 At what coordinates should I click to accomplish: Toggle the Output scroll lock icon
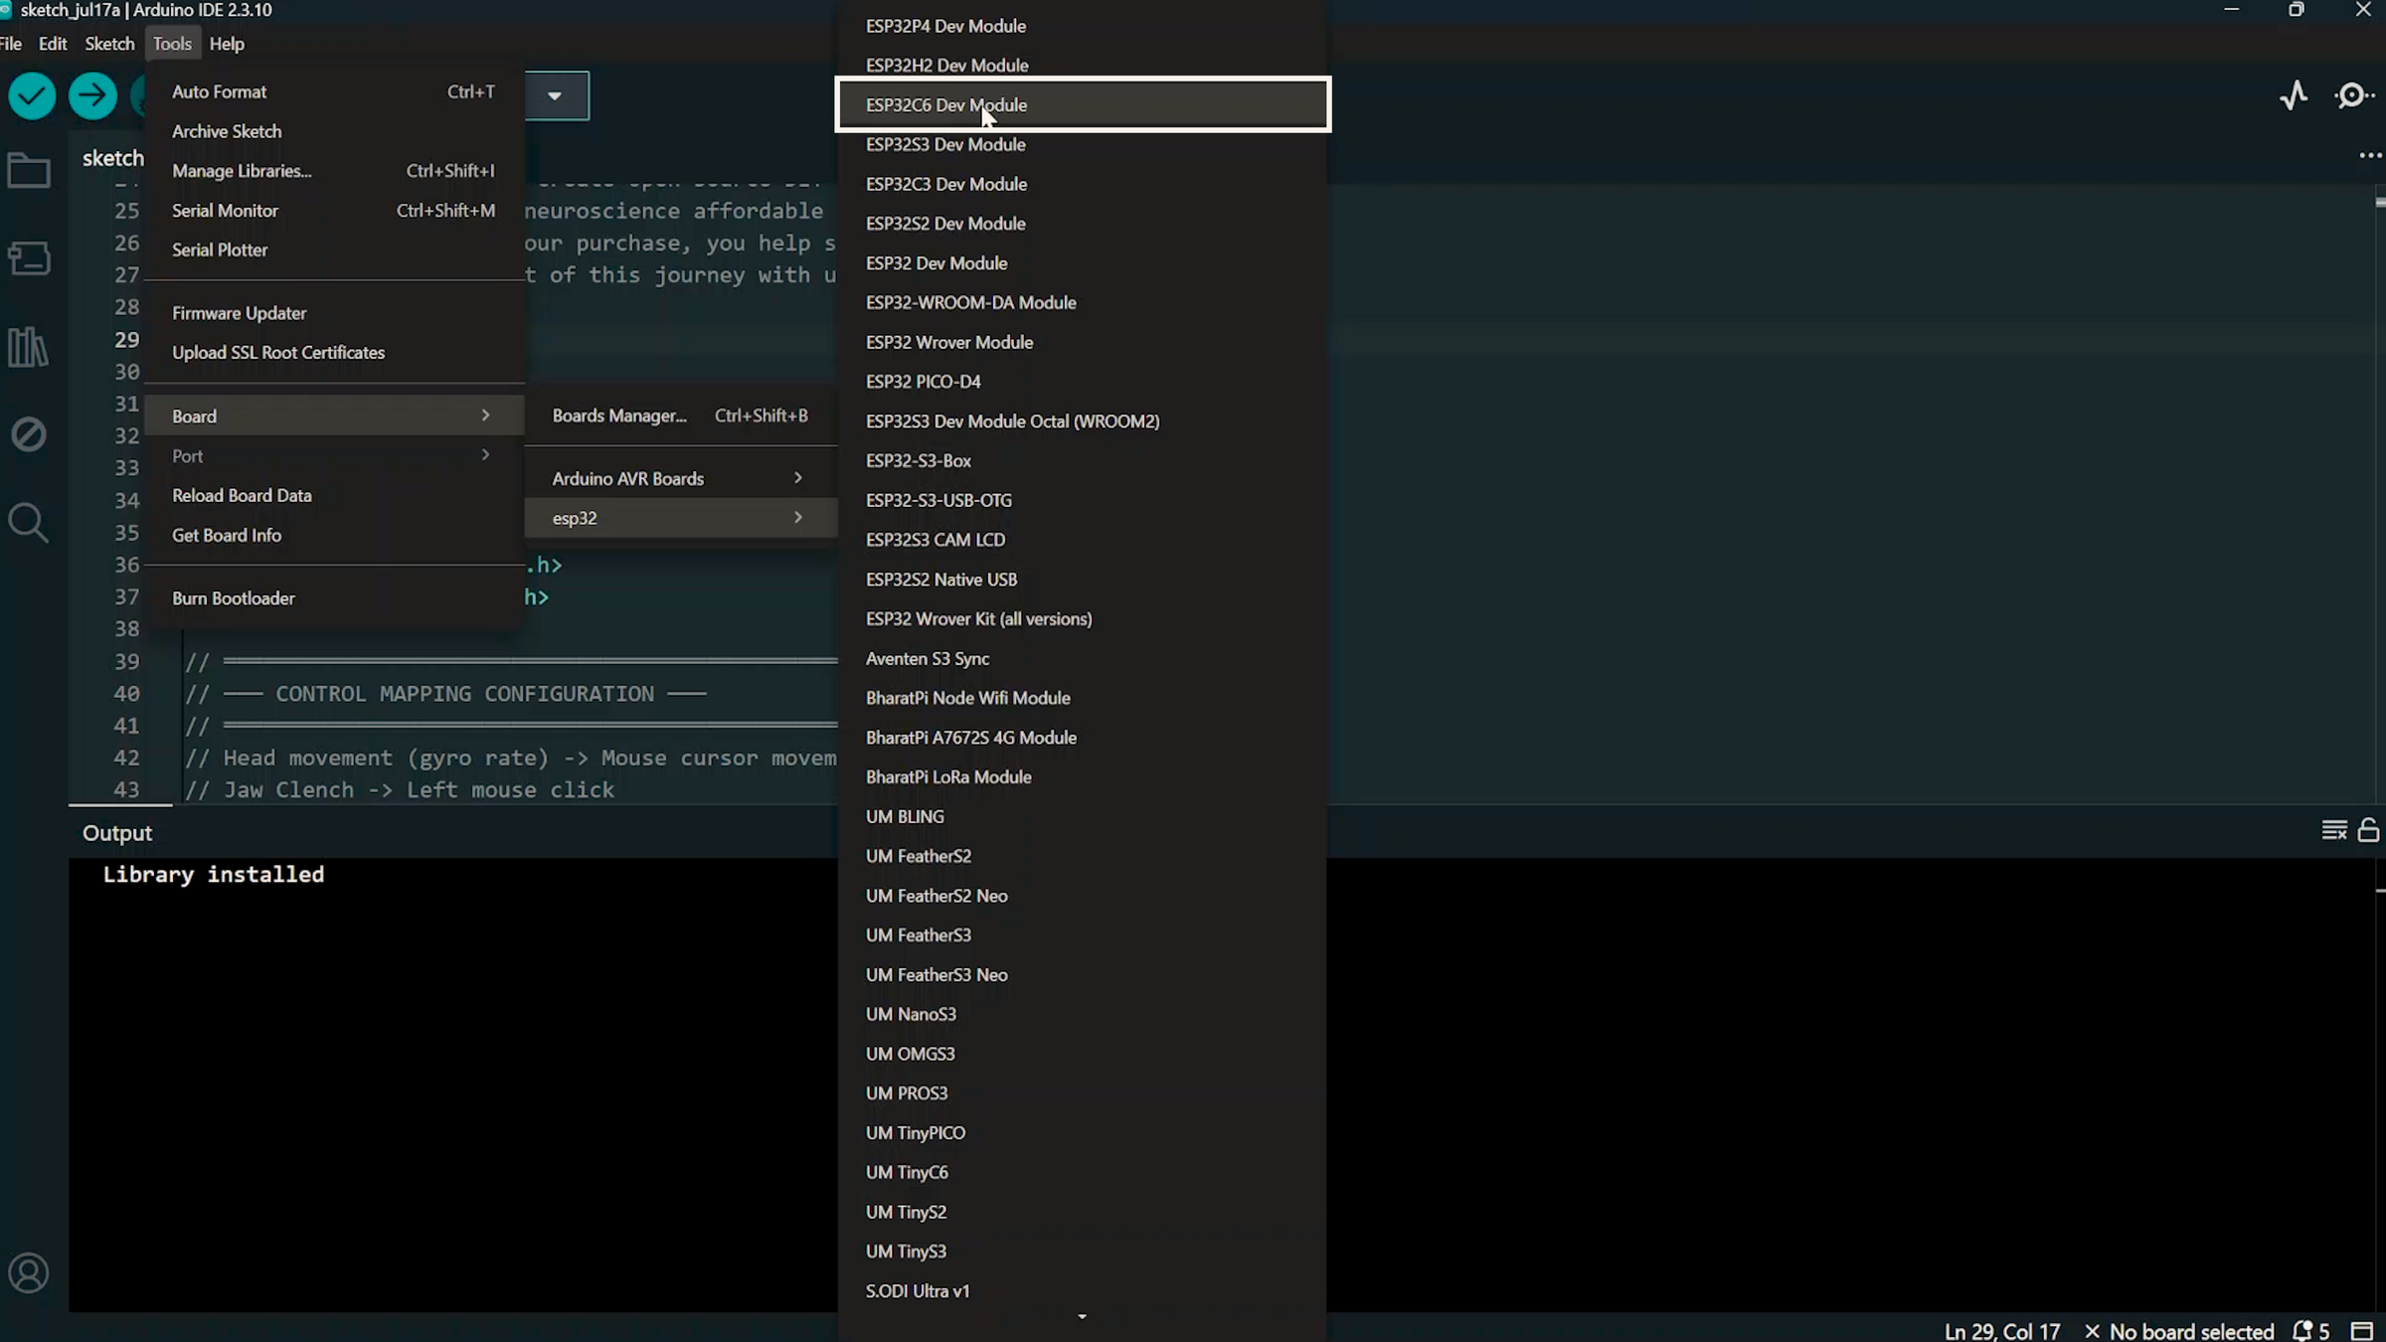click(x=2369, y=830)
